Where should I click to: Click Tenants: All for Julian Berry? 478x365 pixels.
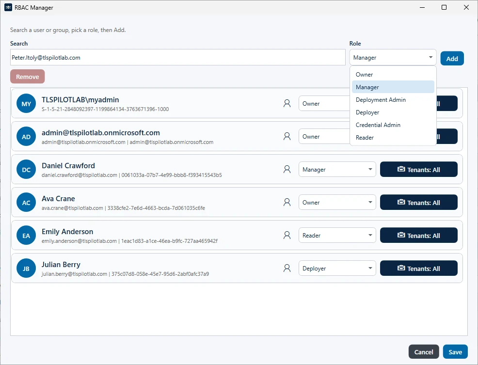(x=418, y=268)
